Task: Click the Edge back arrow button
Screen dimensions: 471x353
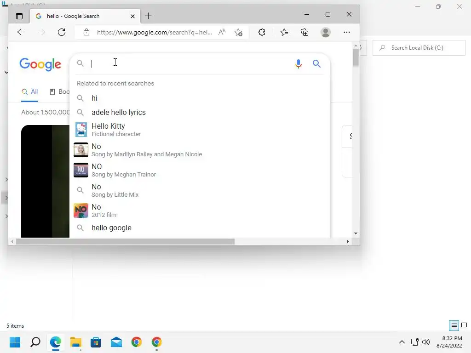Action: tap(21, 32)
